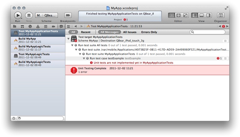Click the Test MyAppApplicationTests jump bar item
The image size is (240, 137).
(114, 26)
